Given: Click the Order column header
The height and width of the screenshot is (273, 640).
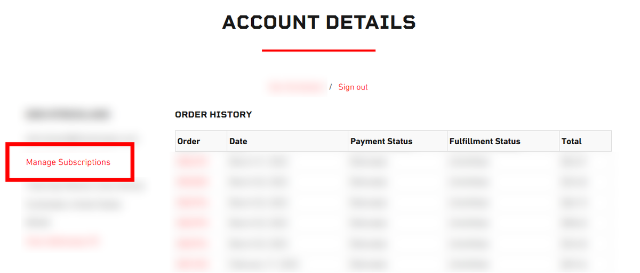Looking at the screenshot, I should 189,142.
